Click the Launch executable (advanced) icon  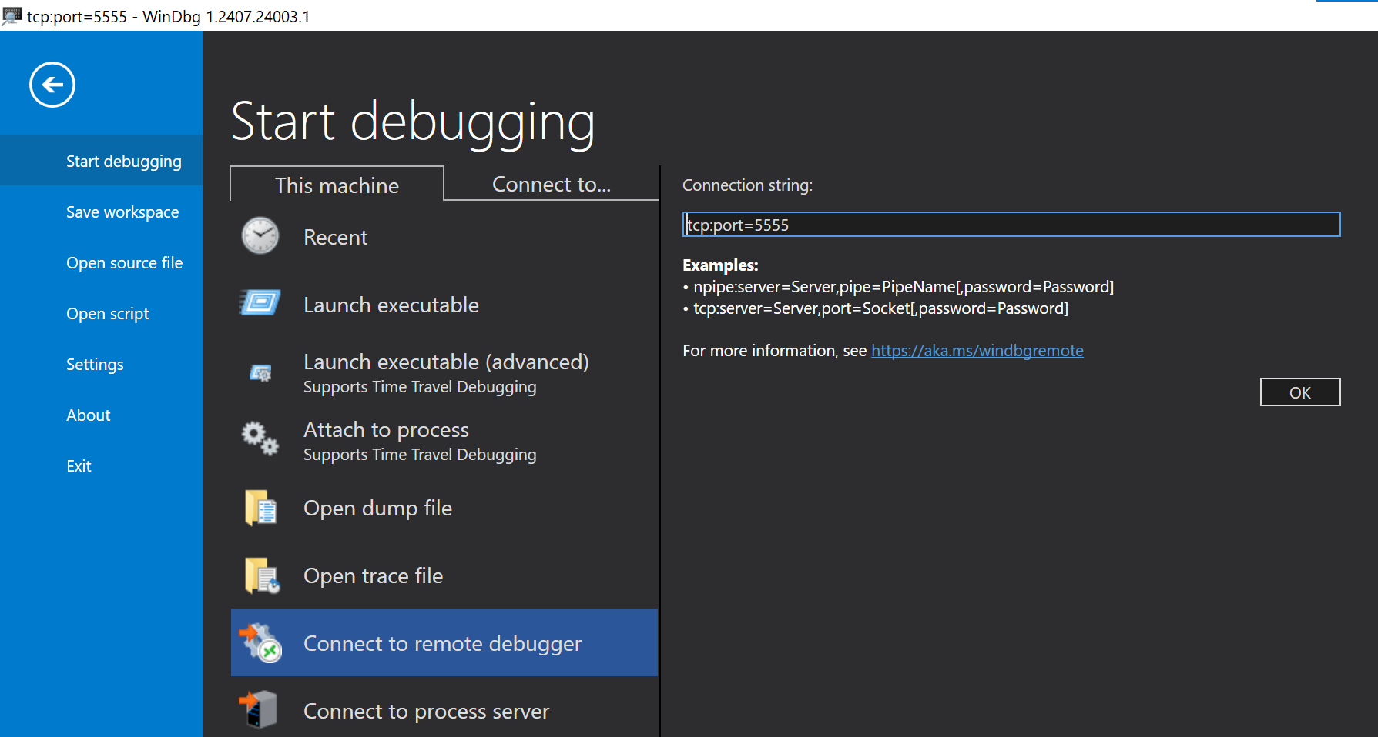pos(260,372)
